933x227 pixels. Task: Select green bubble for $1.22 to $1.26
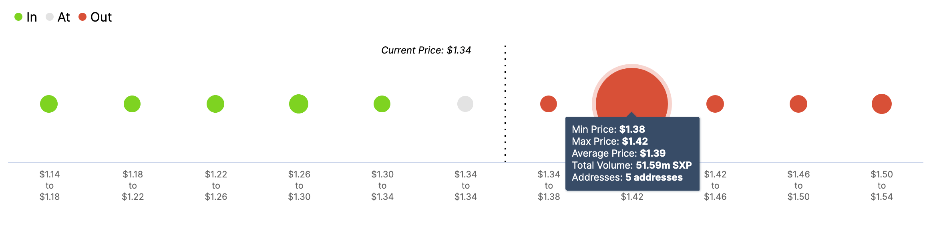(215, 104)
